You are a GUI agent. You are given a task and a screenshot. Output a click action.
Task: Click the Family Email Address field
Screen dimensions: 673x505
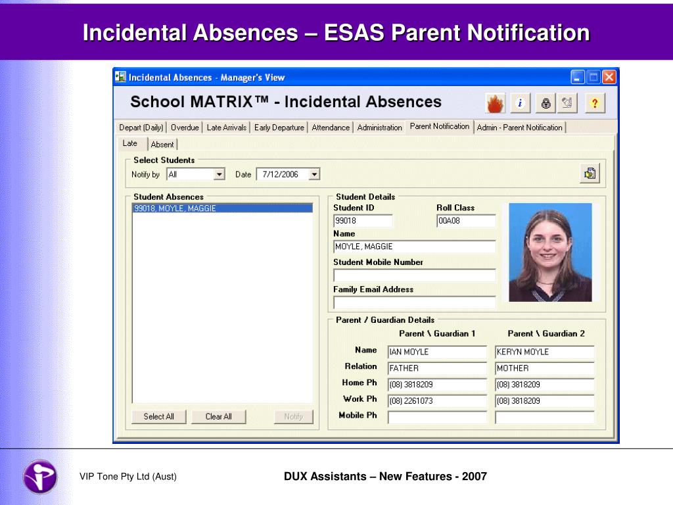tap(415, 302)
